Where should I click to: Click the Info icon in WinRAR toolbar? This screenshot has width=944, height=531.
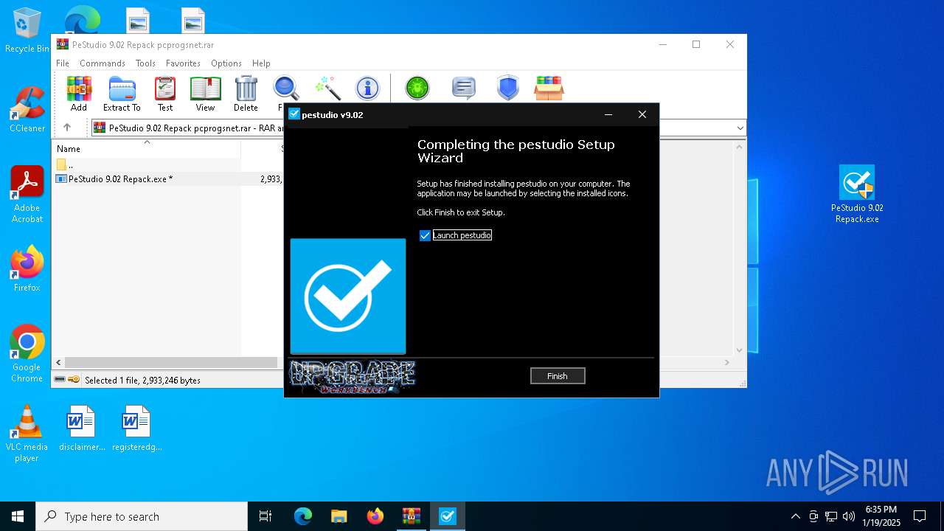tap(367, 88)
